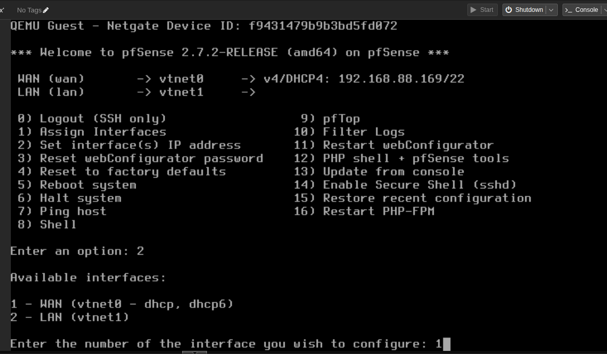
Task: Click the blinking cursor after the configure prompt
Action: pos(446,343)
